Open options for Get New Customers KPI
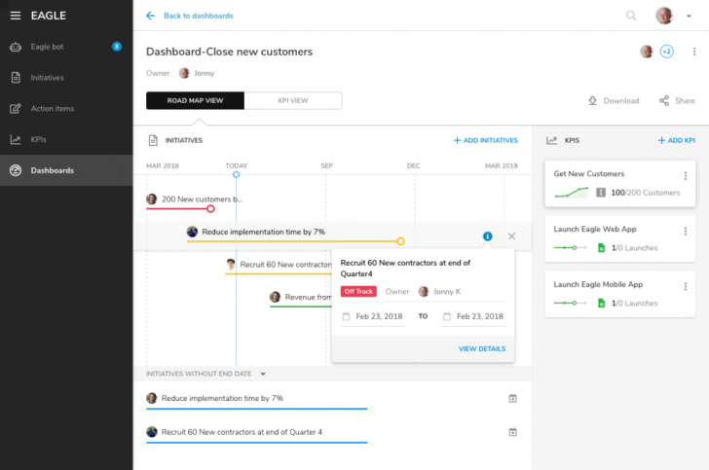This screenshot has height=470, width=709. click(686, 176)
